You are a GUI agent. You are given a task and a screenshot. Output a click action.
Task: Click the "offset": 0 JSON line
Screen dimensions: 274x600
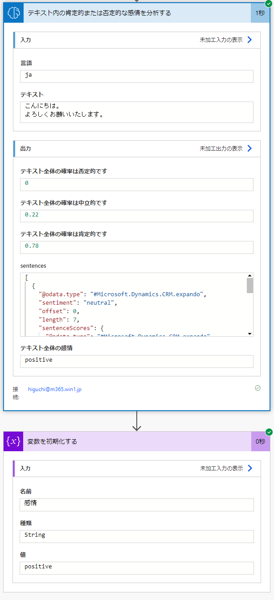click(59, 311)
